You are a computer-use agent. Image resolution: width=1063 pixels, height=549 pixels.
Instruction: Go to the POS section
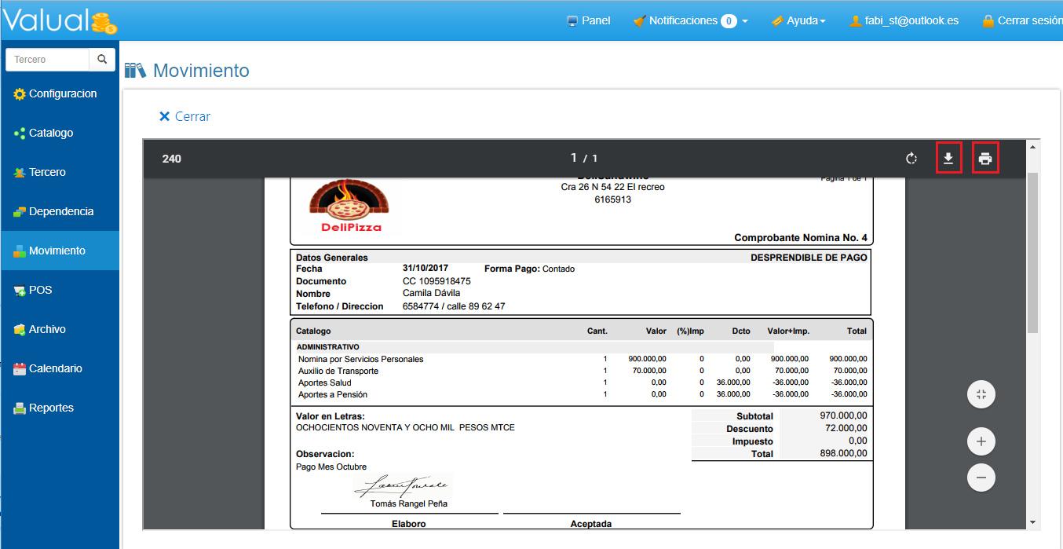coord(40,291)
